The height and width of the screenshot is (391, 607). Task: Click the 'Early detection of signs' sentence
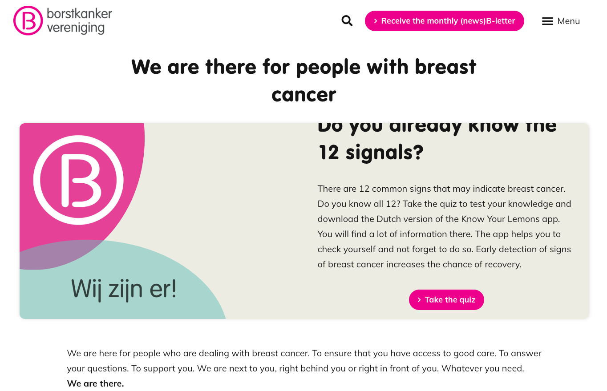[523, 249]
